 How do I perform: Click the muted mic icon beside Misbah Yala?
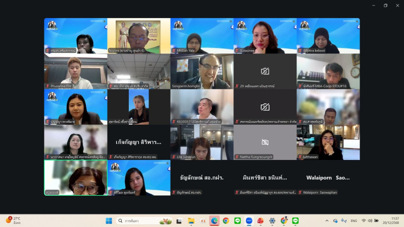[173, 50]
